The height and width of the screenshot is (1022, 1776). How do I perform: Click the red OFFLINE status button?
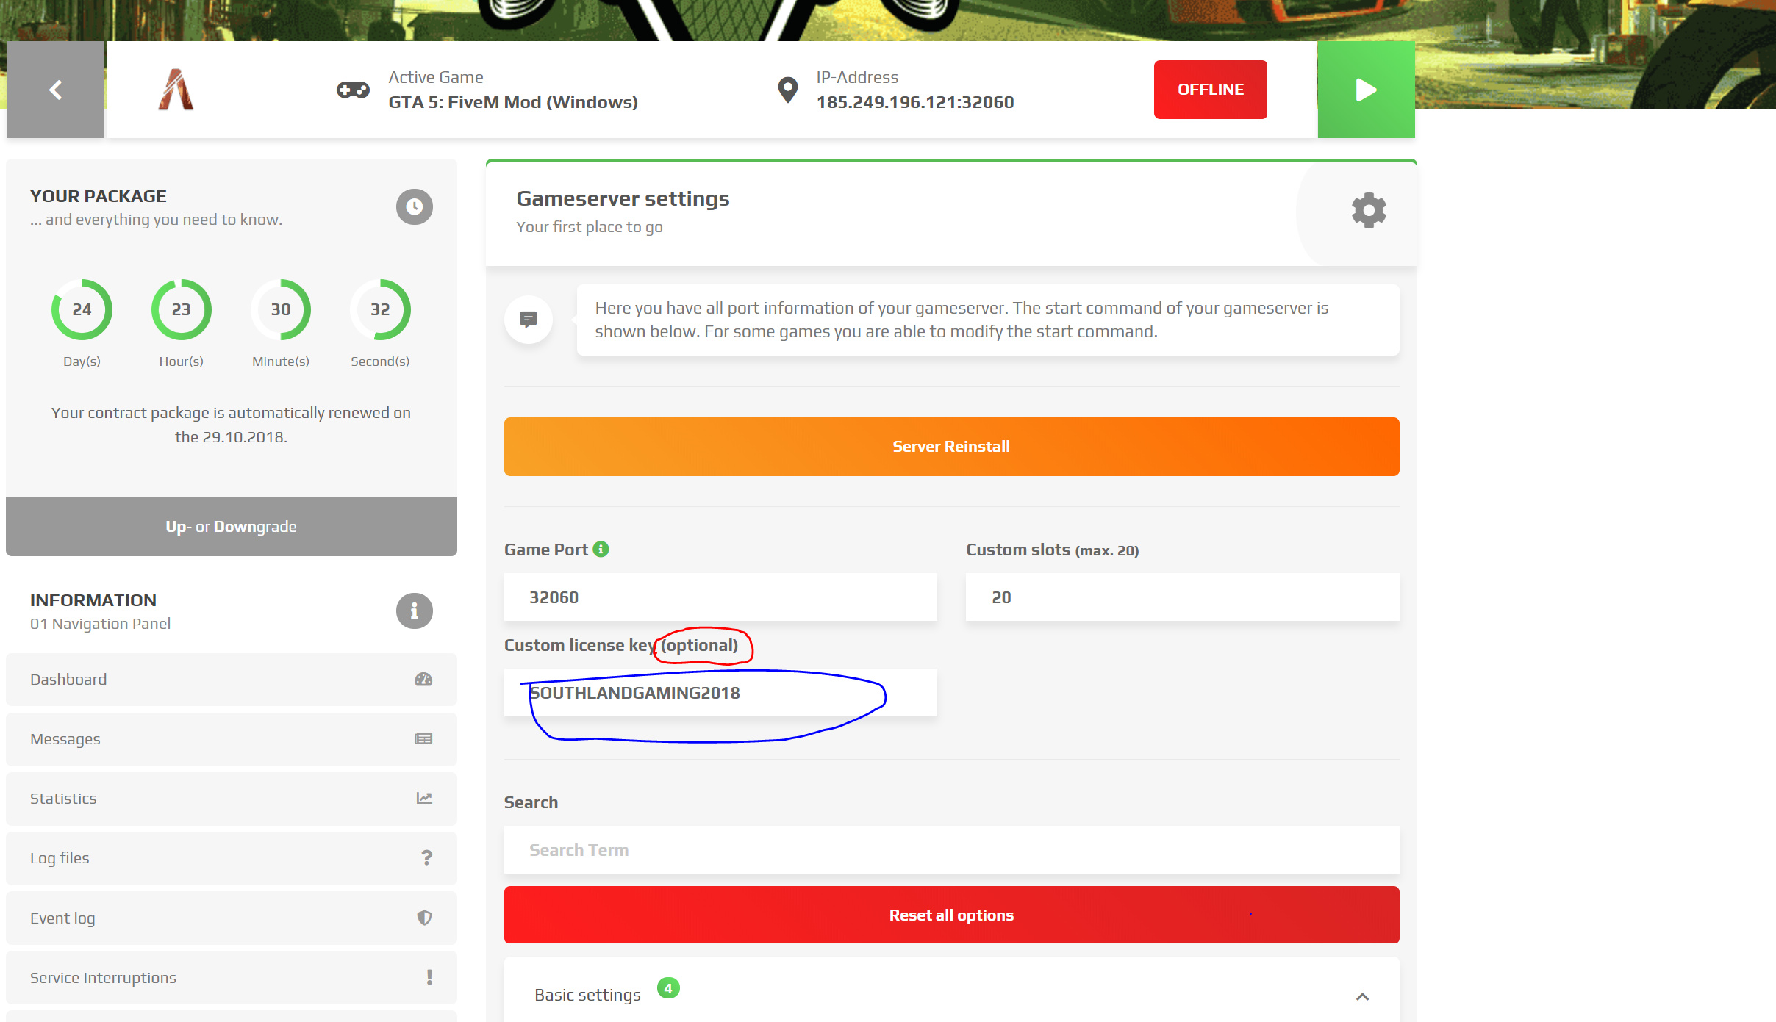(1210, 90)
